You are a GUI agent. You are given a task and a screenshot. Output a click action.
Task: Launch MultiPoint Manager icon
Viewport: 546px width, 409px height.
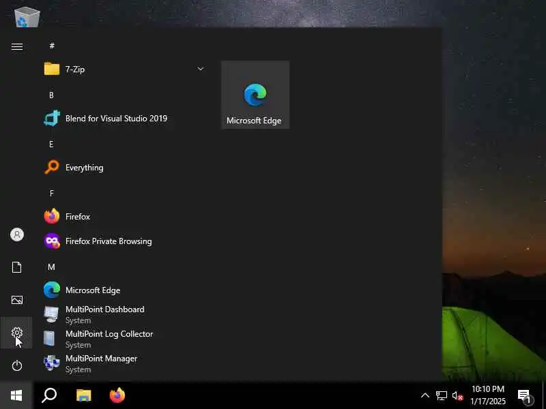52,363
